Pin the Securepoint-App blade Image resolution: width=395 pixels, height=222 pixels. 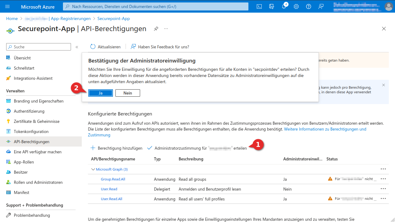pyautogui.click(x=156, y=29)
